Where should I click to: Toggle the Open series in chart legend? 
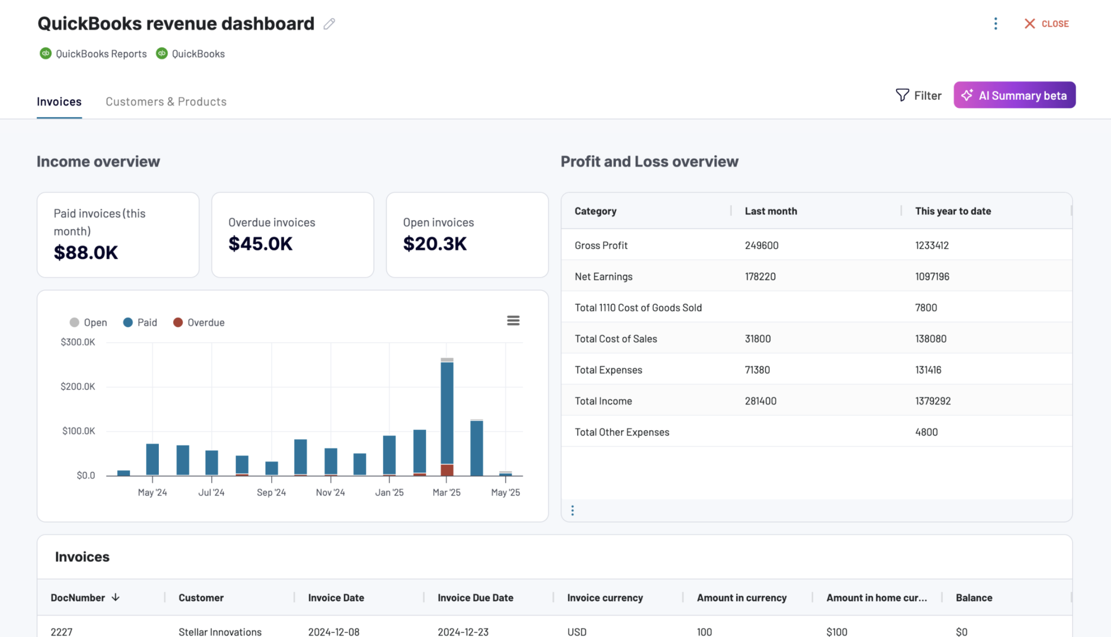[x=89, y=322]
